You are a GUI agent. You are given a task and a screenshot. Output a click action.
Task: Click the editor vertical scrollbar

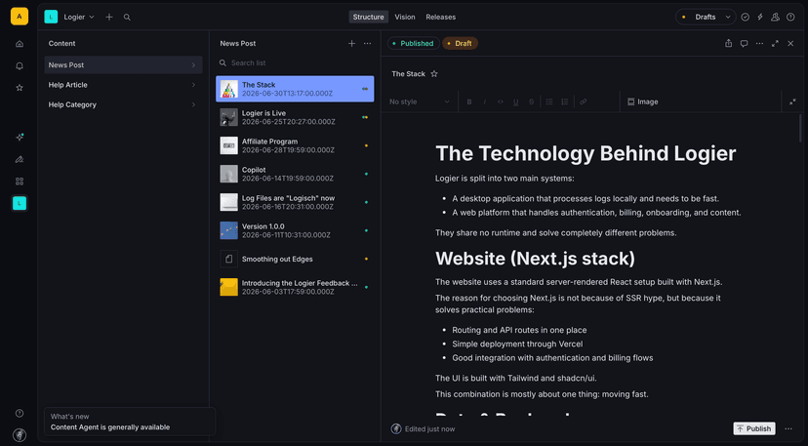(x=800, y=128)
